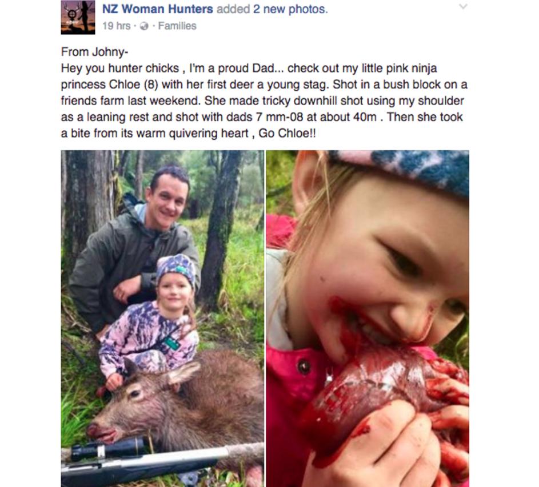Open the "19 hrs" timestamp link
Viewport: 539px width, 487px height.
pyautogui.click(x=116, y=26)
